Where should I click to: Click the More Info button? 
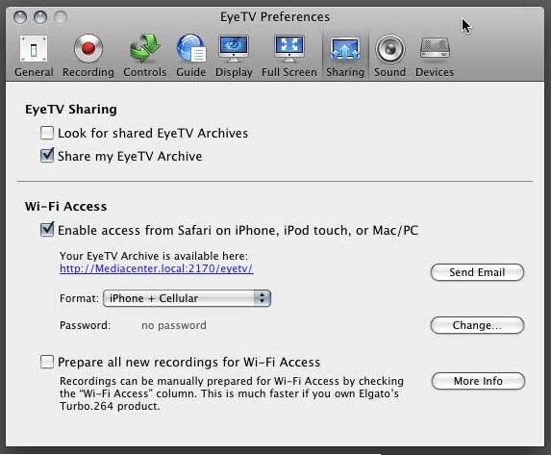(478, 381)
